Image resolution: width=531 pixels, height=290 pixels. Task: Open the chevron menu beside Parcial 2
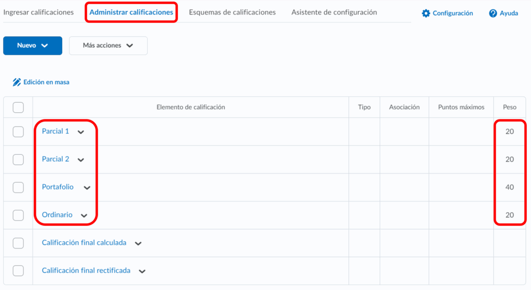[80, 160]
